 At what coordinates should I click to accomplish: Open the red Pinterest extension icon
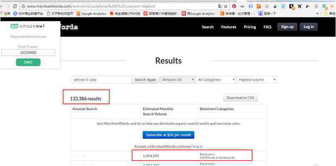coord(234,6)
